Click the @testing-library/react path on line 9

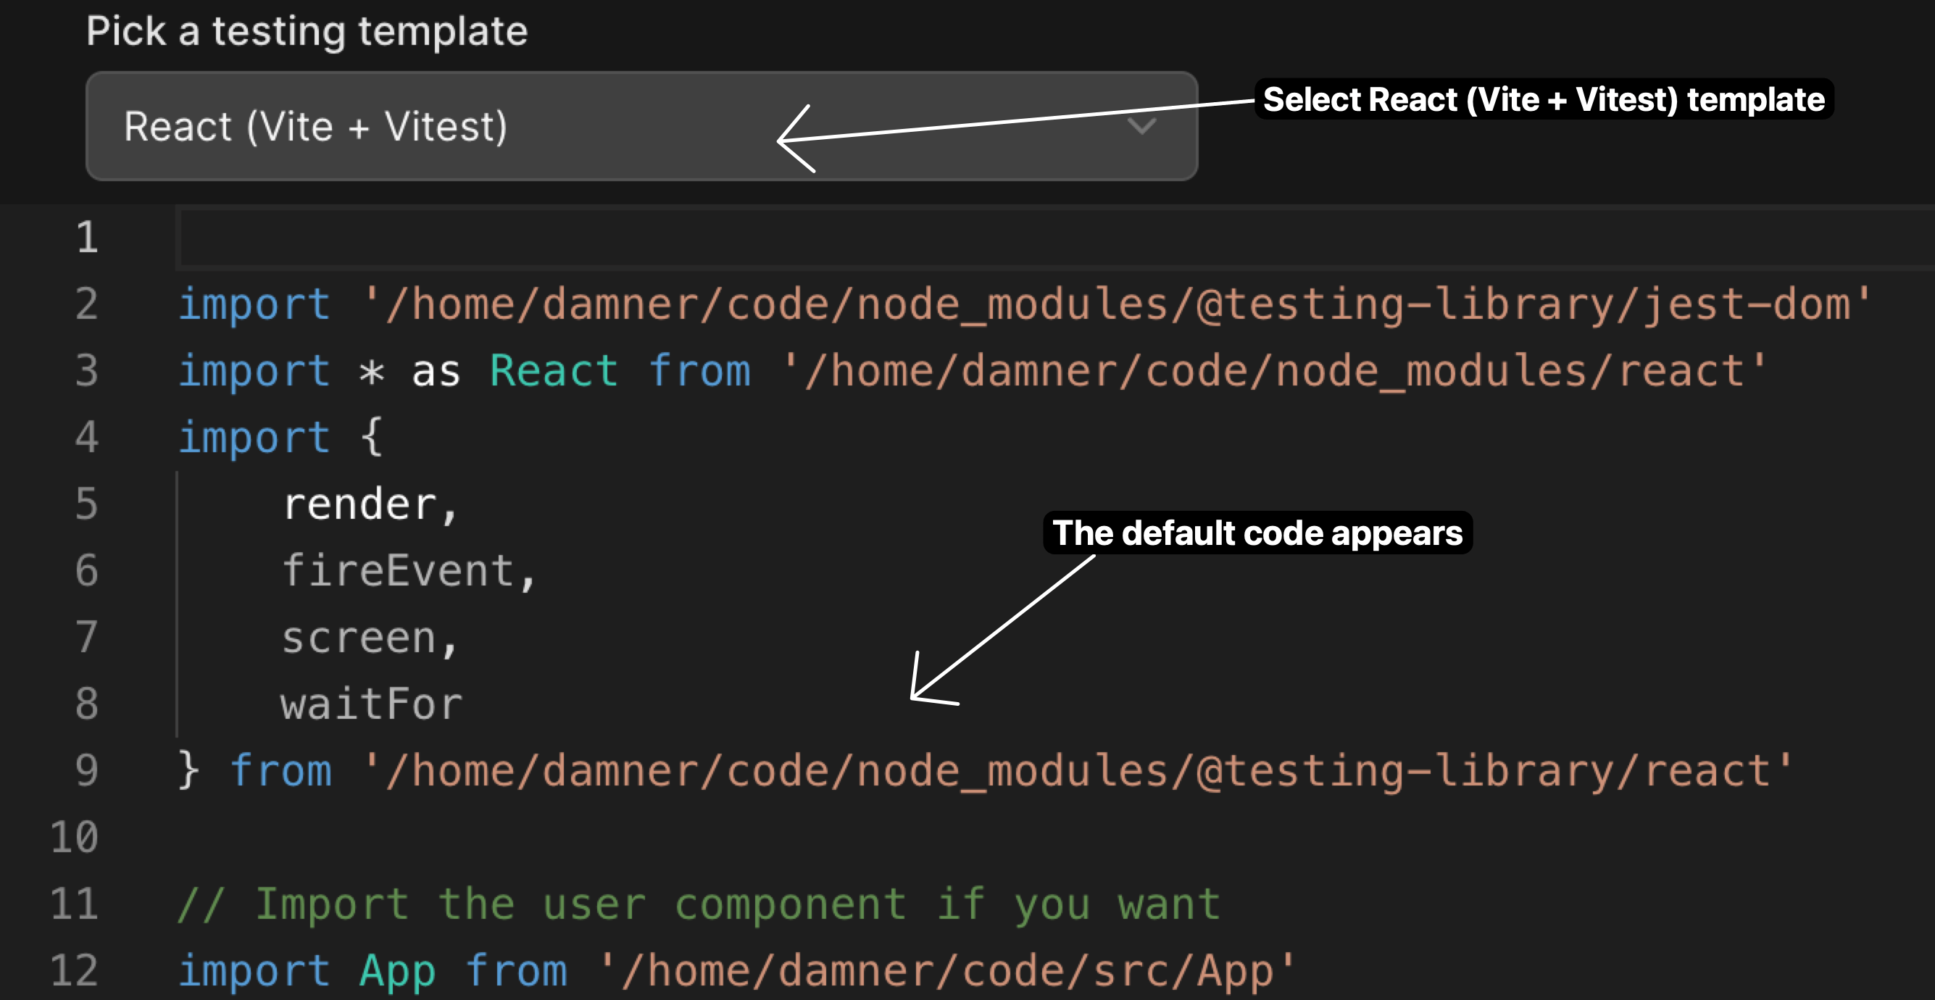1078,771
